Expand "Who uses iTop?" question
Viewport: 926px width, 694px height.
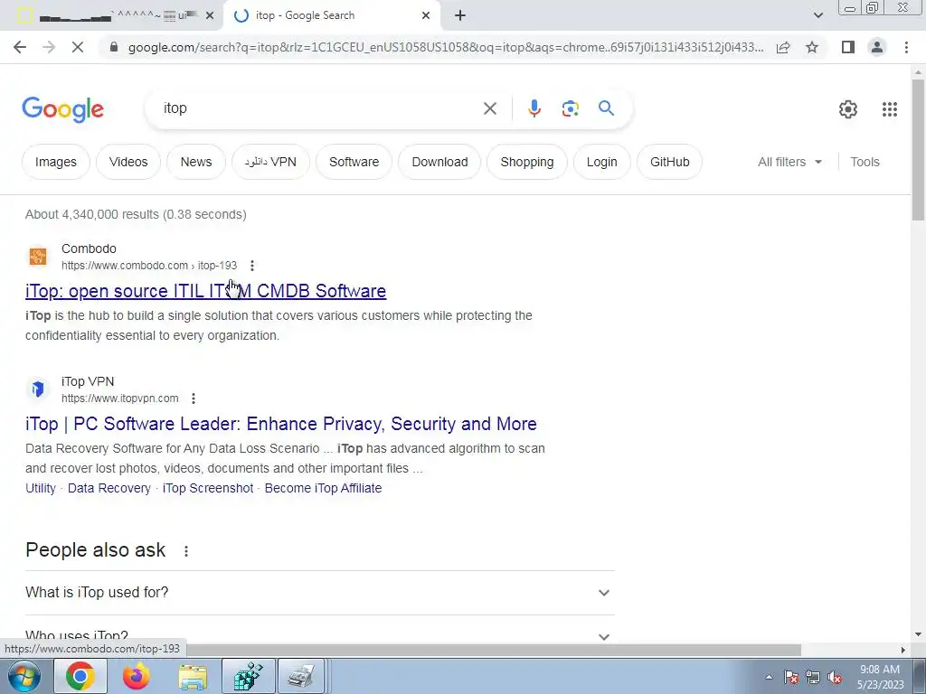[x=319, y=633]
